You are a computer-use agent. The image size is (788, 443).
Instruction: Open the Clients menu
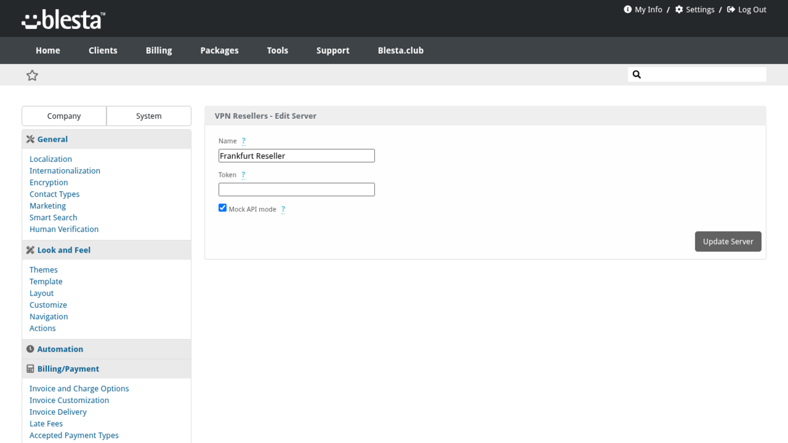(103, 50)
